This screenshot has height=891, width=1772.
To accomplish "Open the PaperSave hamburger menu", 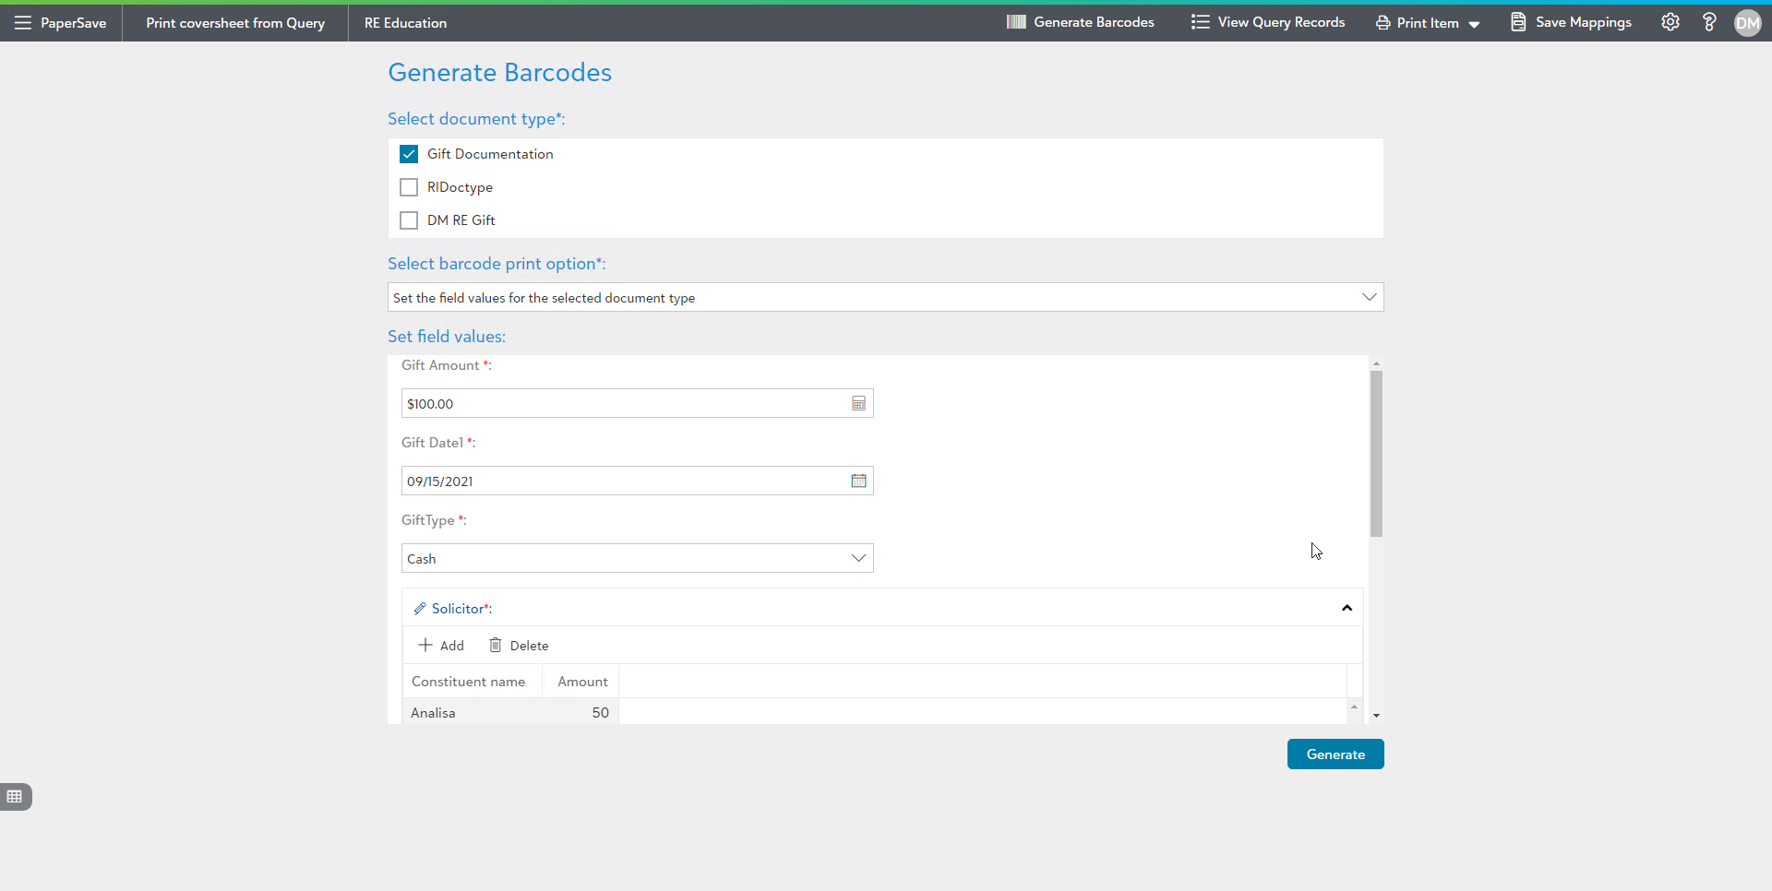I will pos(23,23).
